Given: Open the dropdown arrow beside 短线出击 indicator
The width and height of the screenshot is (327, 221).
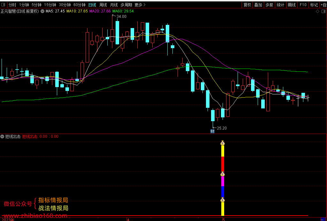Looking at the screenshot, I should click(x=3, y=136).
